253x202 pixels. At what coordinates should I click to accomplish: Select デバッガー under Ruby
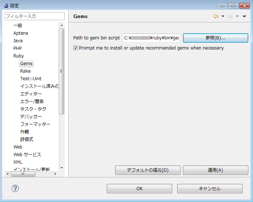pyautogui.click(x=31, y=117)
